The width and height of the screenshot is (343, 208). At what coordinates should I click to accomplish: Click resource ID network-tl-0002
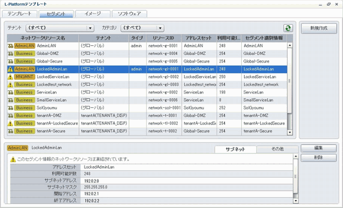(x=163, y=123)
